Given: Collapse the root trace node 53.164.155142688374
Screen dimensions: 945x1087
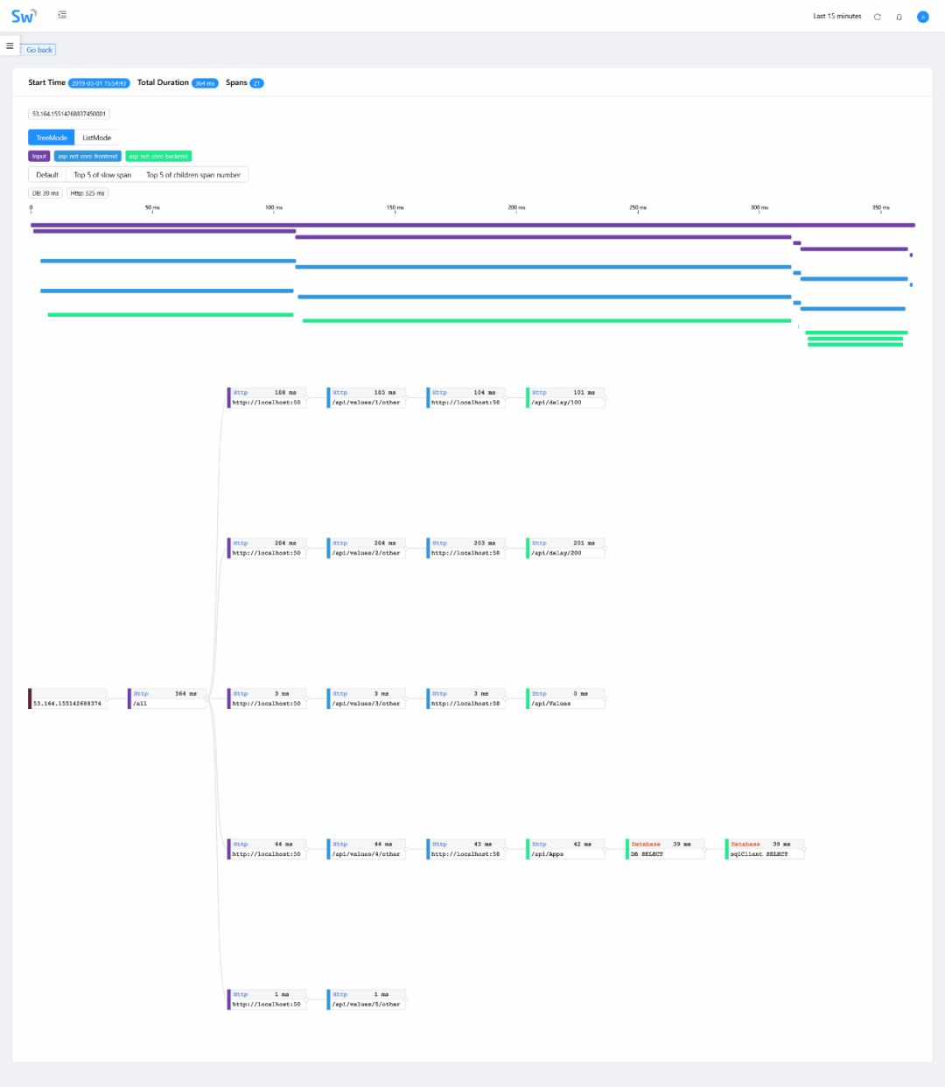Looking at the screenshot, I should click(x=108, y=698).
